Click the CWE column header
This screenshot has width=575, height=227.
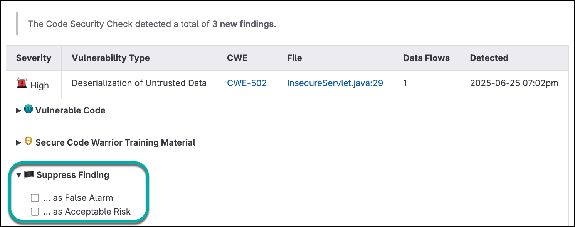237,58
